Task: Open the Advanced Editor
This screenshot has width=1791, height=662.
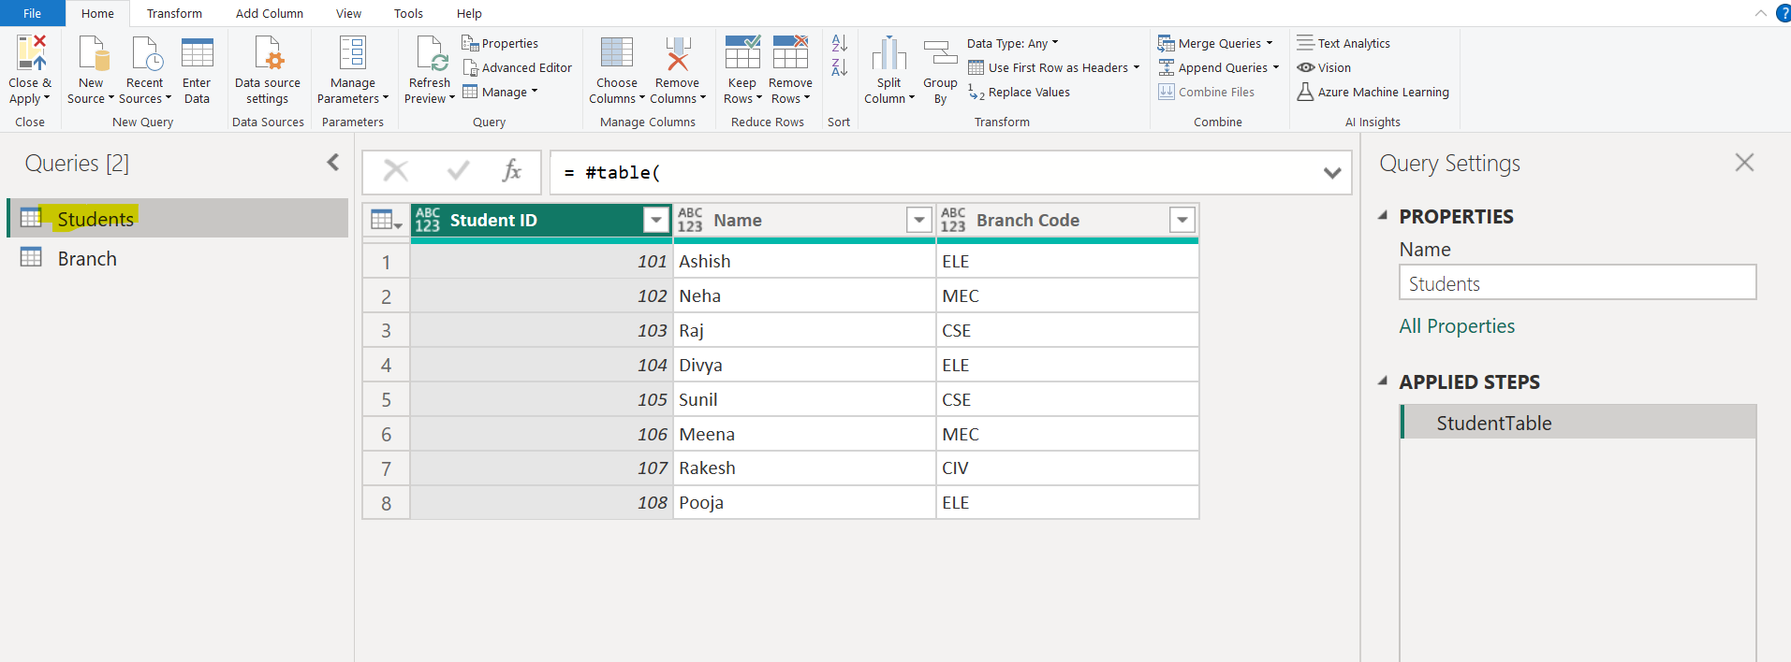Action: (x=517, y=67)
